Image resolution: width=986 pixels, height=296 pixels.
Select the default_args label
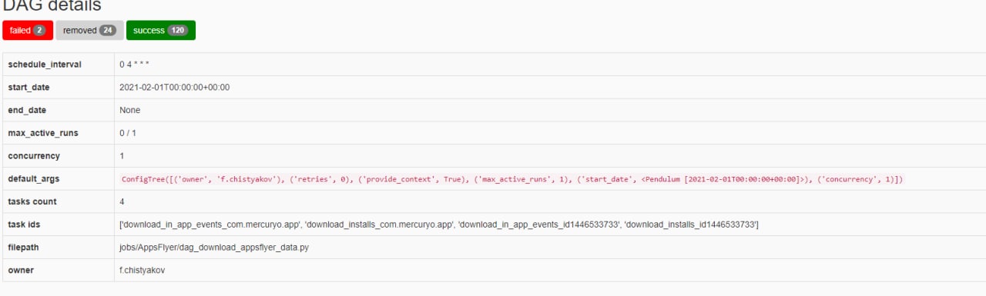34,179
